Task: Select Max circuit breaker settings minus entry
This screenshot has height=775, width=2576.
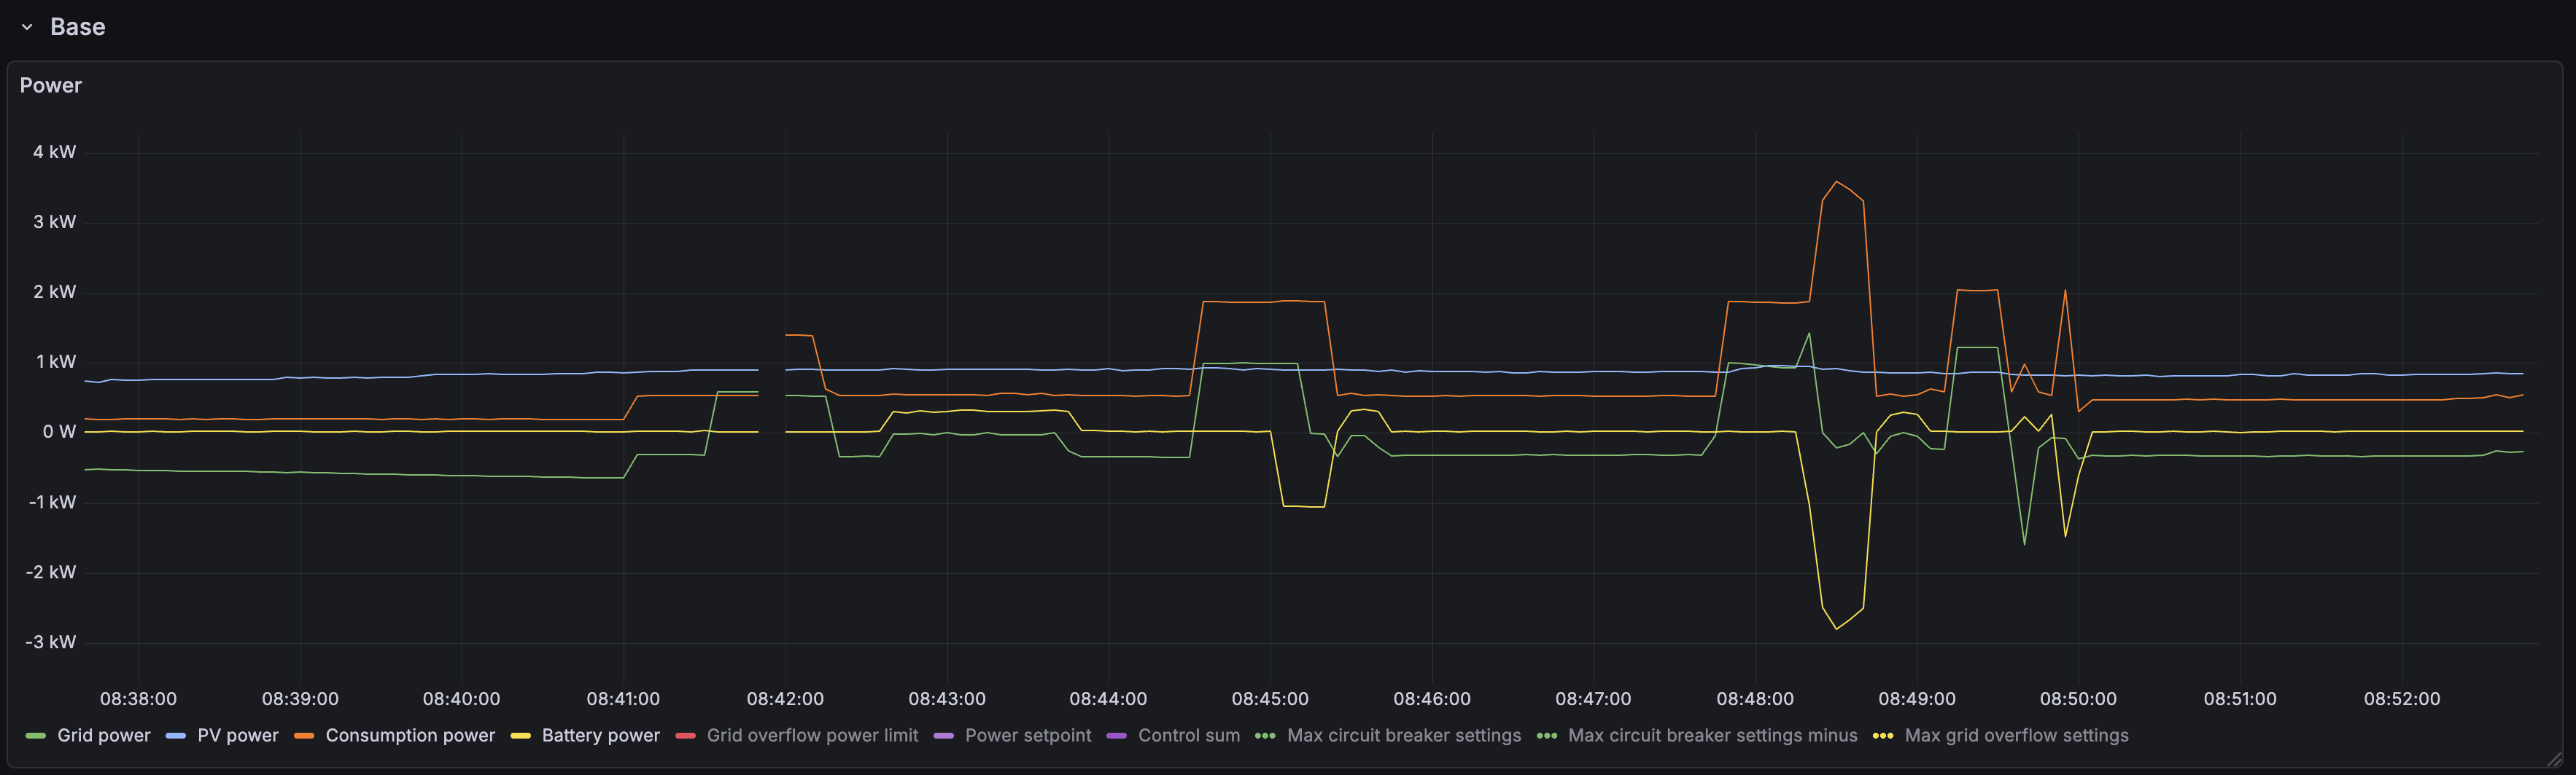Action: (1712, 735)
